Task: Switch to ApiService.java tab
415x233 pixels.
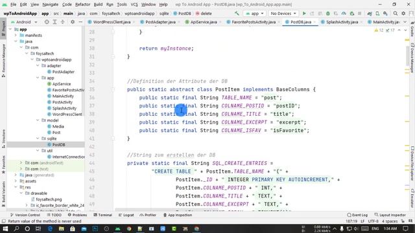Action: [204, 22]
